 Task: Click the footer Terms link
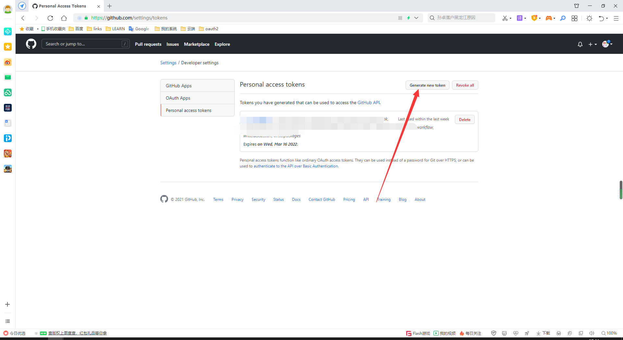(x=218, y=200)
